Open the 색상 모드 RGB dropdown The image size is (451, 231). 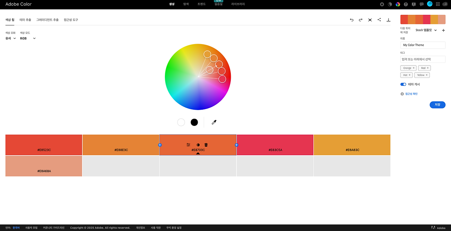click(28, 38)
